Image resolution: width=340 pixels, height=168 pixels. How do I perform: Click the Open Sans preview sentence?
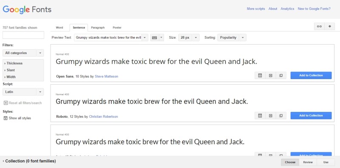(156, 62)
